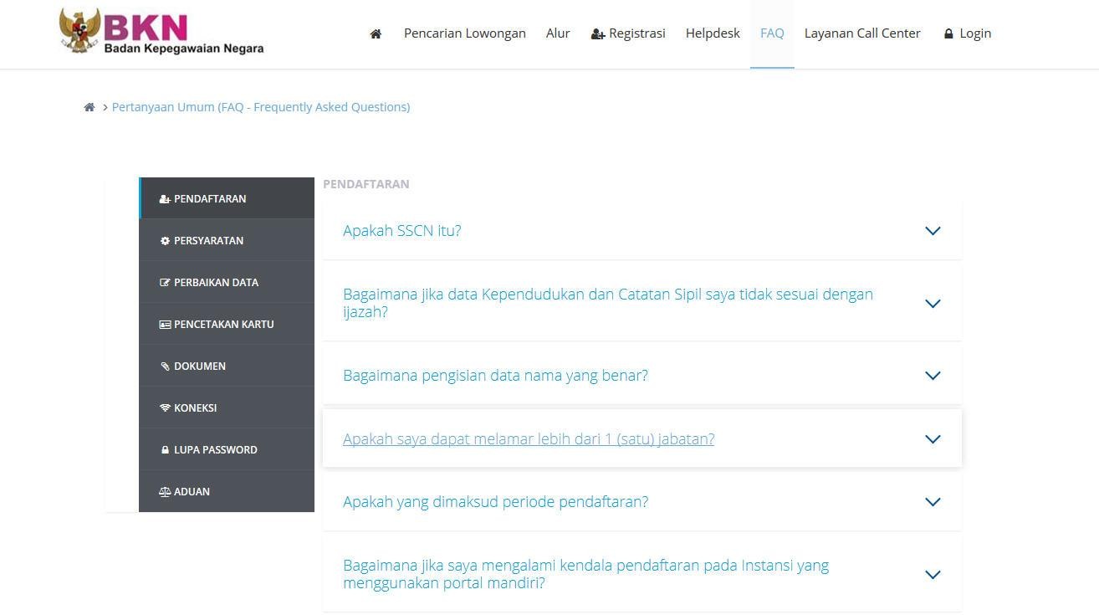Click 'Badan Kepegawaian Negara' logo text

tap(184, 49)
